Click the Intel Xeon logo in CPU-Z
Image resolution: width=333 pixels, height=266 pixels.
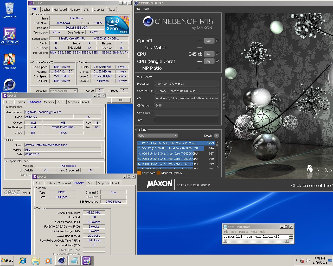pyautogui.click(x=117, y=25)
